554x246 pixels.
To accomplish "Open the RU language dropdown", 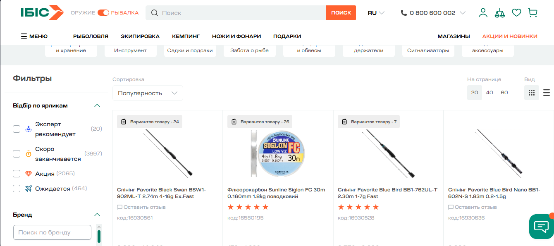I will pyautogui.click(x=376, y=13).
